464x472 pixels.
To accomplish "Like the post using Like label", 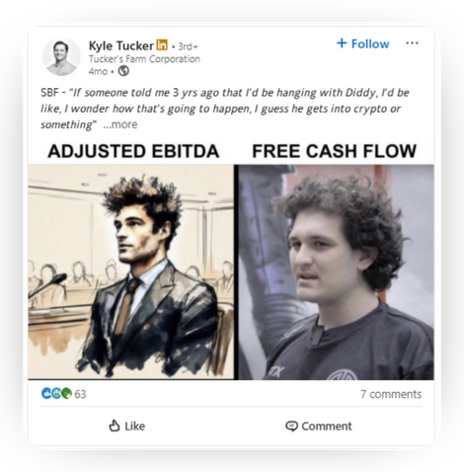I will click(134, 427).
